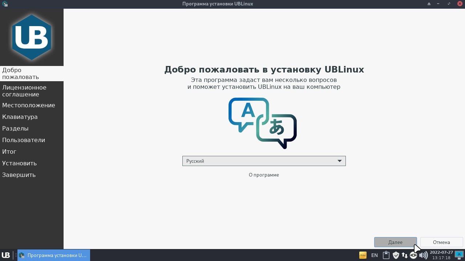465x261 pixels.
Task: Click the date and time clock
Action: tap(441, 255)
